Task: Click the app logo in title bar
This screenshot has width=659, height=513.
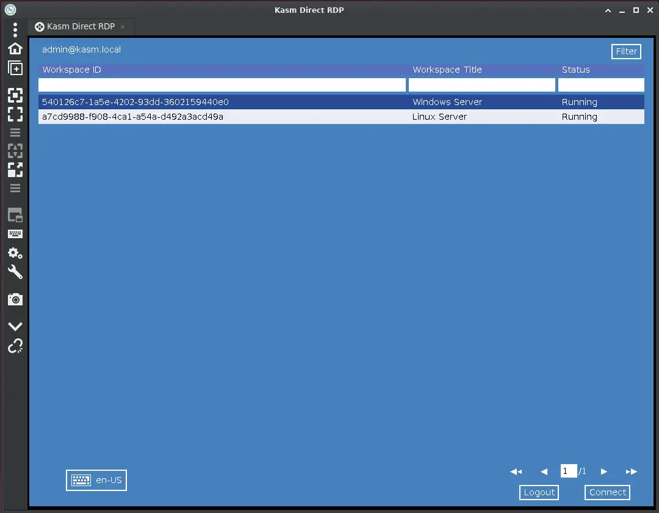Action: [x=10, y=10]
